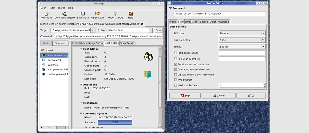
Task: Click the Cancel button in Profile Editor
Action: pos(218,95)
